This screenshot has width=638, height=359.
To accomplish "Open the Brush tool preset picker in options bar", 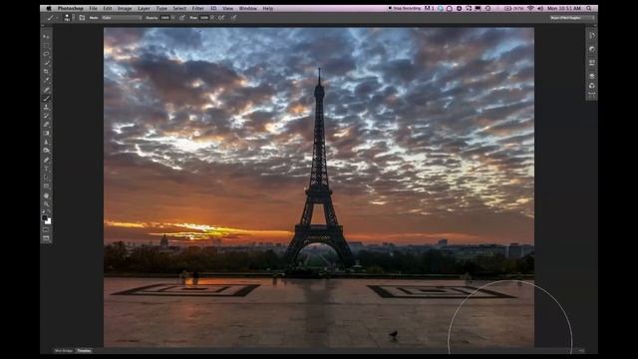I will [52, 18].
